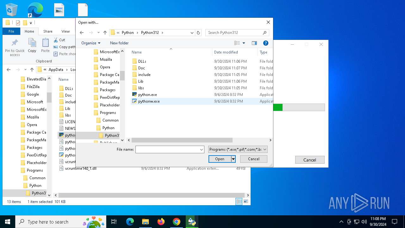
Task: Click the Open button split arrow
Action: [x=233, y=159]
